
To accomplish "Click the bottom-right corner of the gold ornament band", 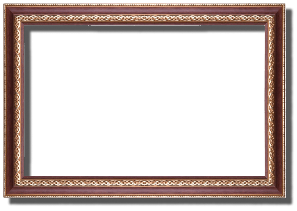I will [x=272, y=183].
